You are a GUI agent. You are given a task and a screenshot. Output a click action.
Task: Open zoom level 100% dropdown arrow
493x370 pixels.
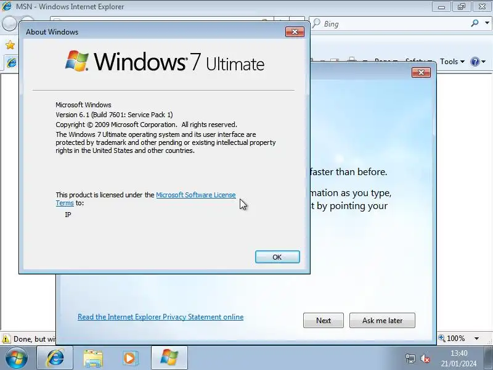(x=476, y=339)
